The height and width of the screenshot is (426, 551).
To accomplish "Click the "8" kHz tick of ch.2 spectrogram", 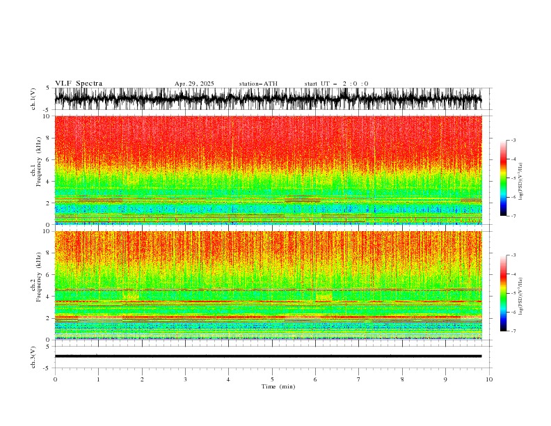I will click(49, 253).
